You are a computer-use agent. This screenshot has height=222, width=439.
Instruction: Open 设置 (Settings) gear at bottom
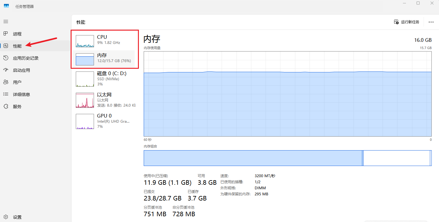(x=6, y=217)
